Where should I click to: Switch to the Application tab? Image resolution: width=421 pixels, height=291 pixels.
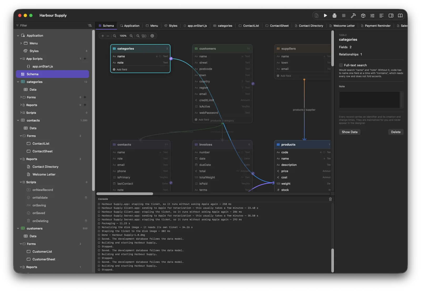tap(130, 26)
